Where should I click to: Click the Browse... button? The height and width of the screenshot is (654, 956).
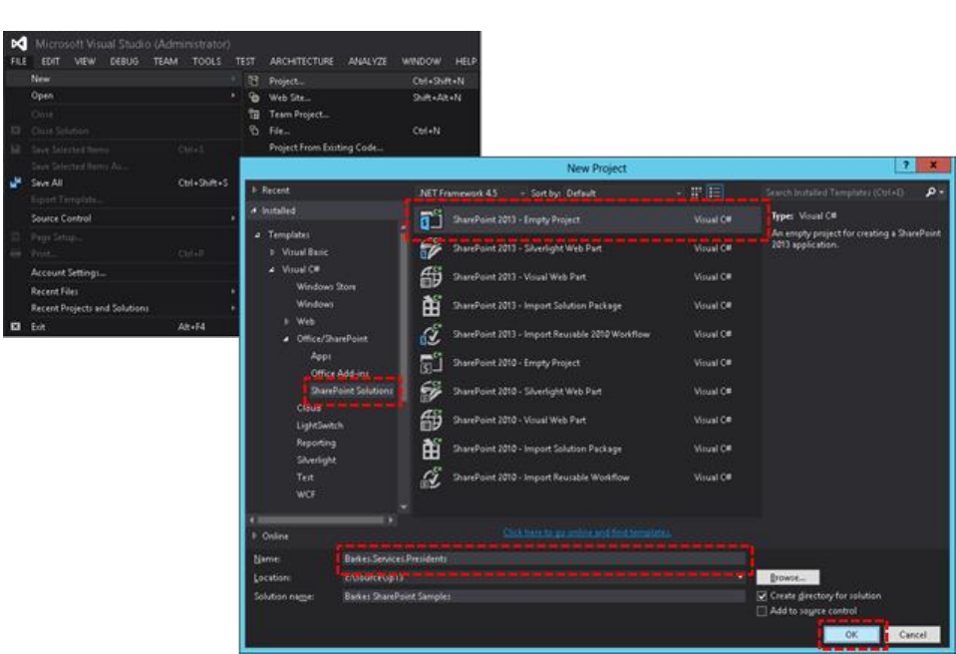coord(788,577)
